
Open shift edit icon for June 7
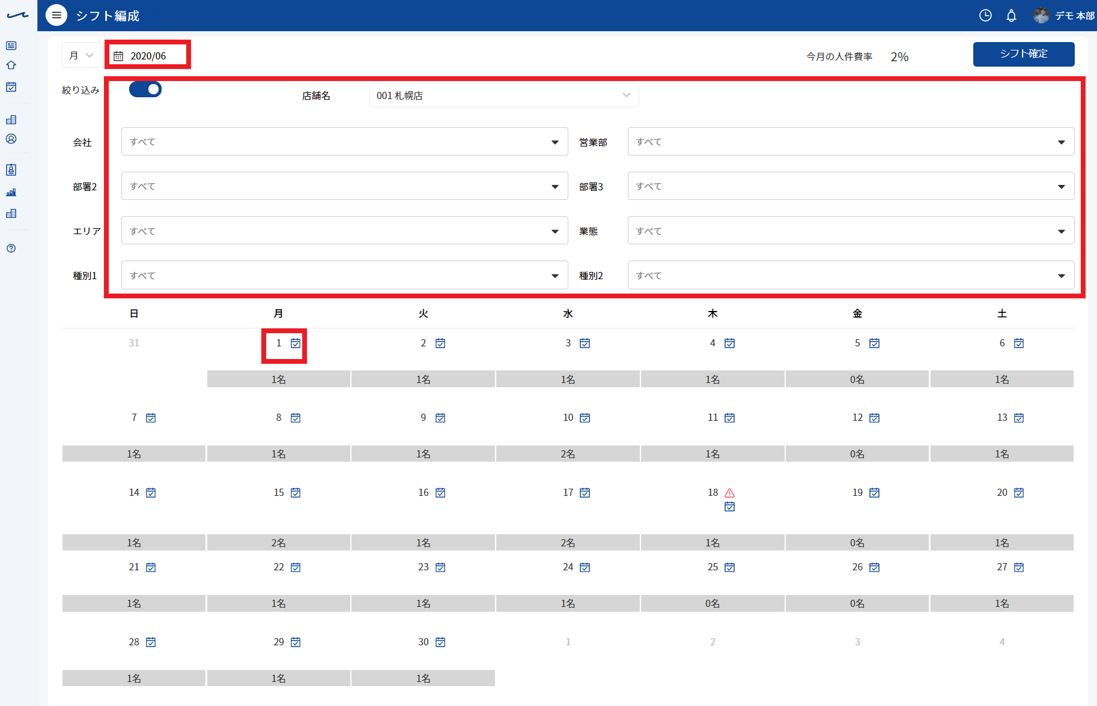point(151,418)
